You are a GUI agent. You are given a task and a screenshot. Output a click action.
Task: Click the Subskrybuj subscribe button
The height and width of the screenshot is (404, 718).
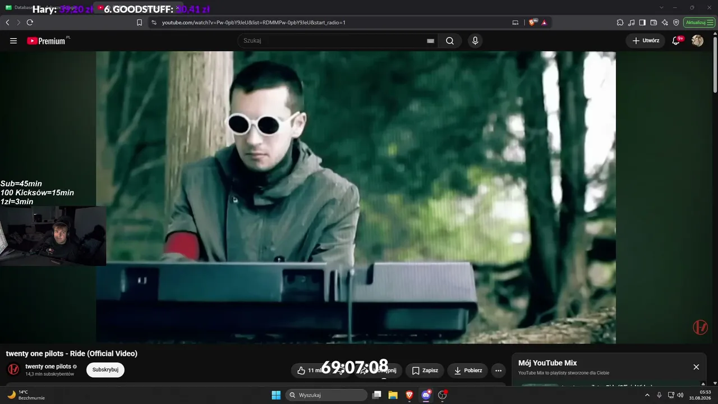point(105,370)
